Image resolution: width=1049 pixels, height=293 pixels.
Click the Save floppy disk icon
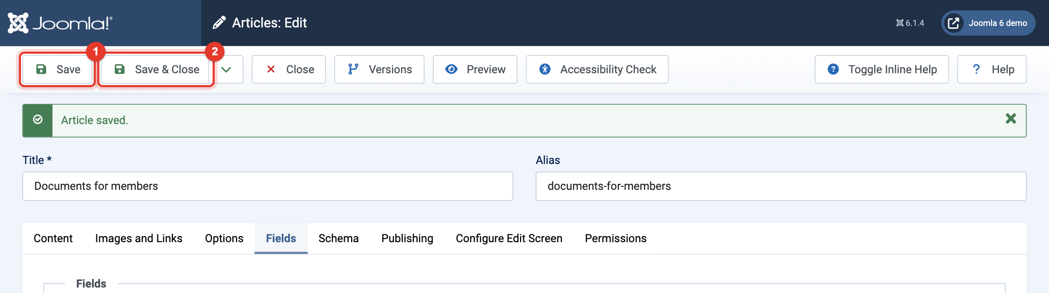[41, 69]
